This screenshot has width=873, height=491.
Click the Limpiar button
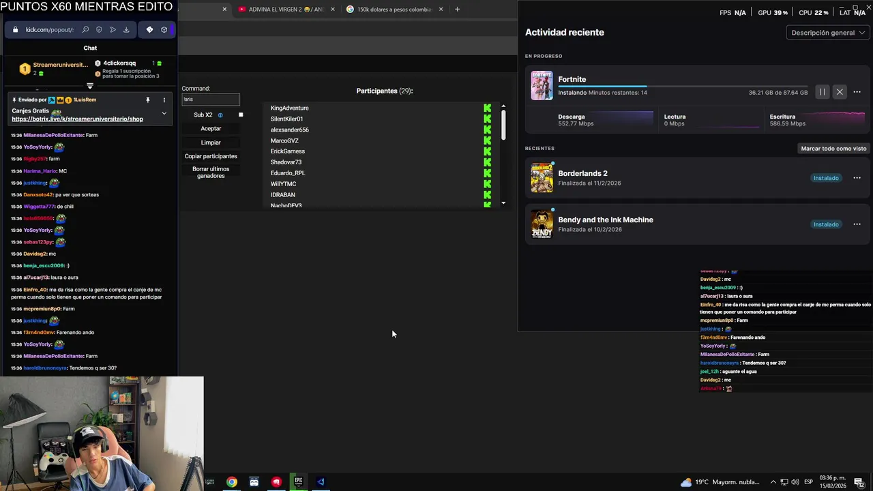(211, 143)
